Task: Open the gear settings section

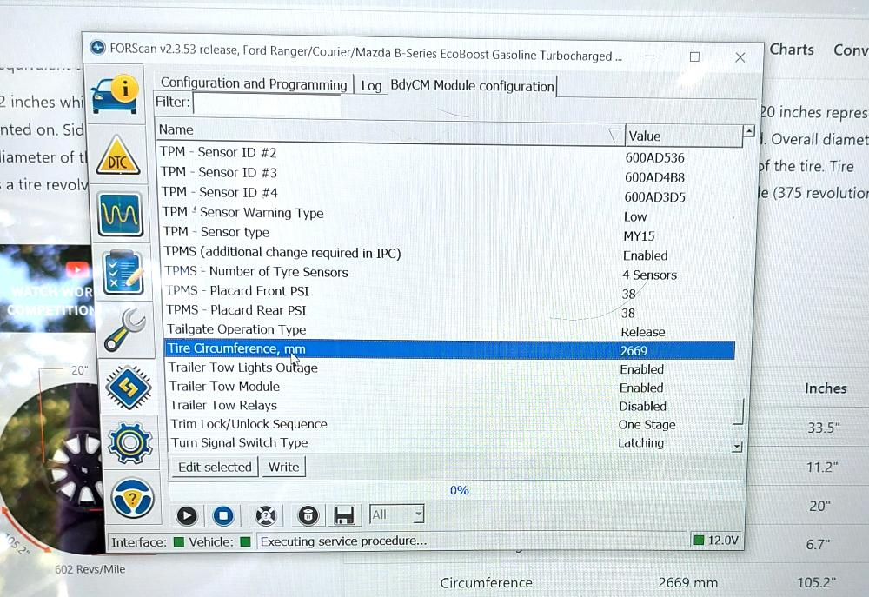Action: click(130, 441)
